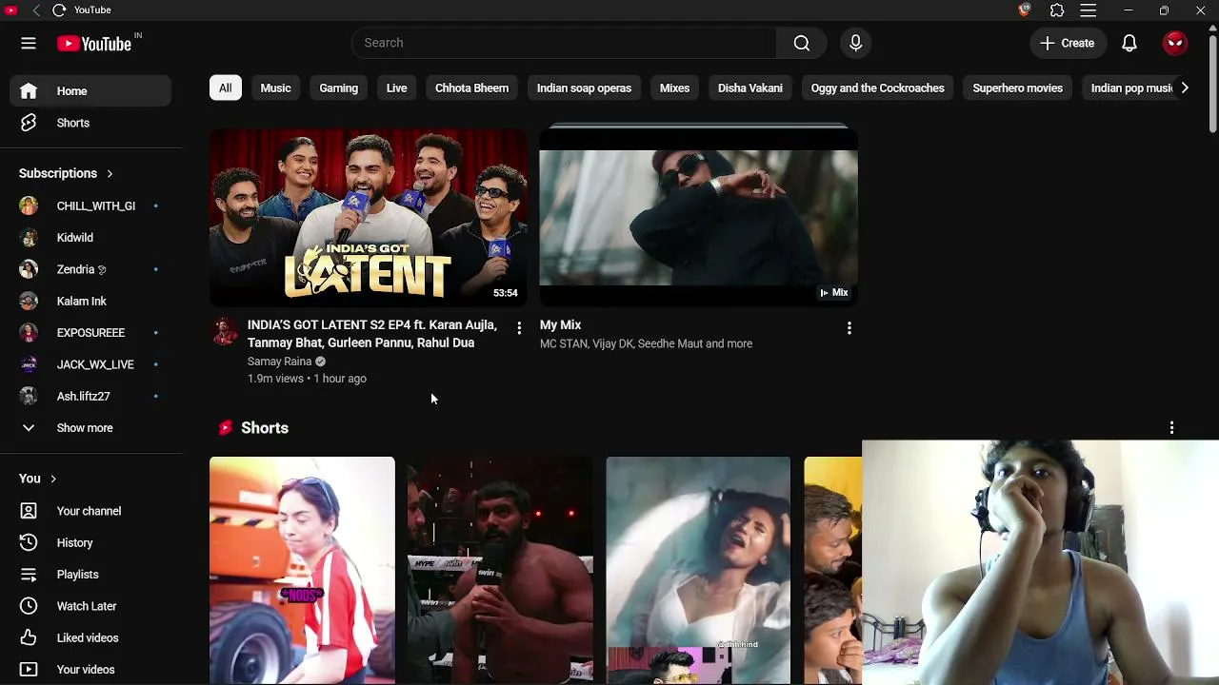The width and height of the screenshot is (1219, 685).
Task: Go back using the title bar arrow
Action: tap(36, 10)
